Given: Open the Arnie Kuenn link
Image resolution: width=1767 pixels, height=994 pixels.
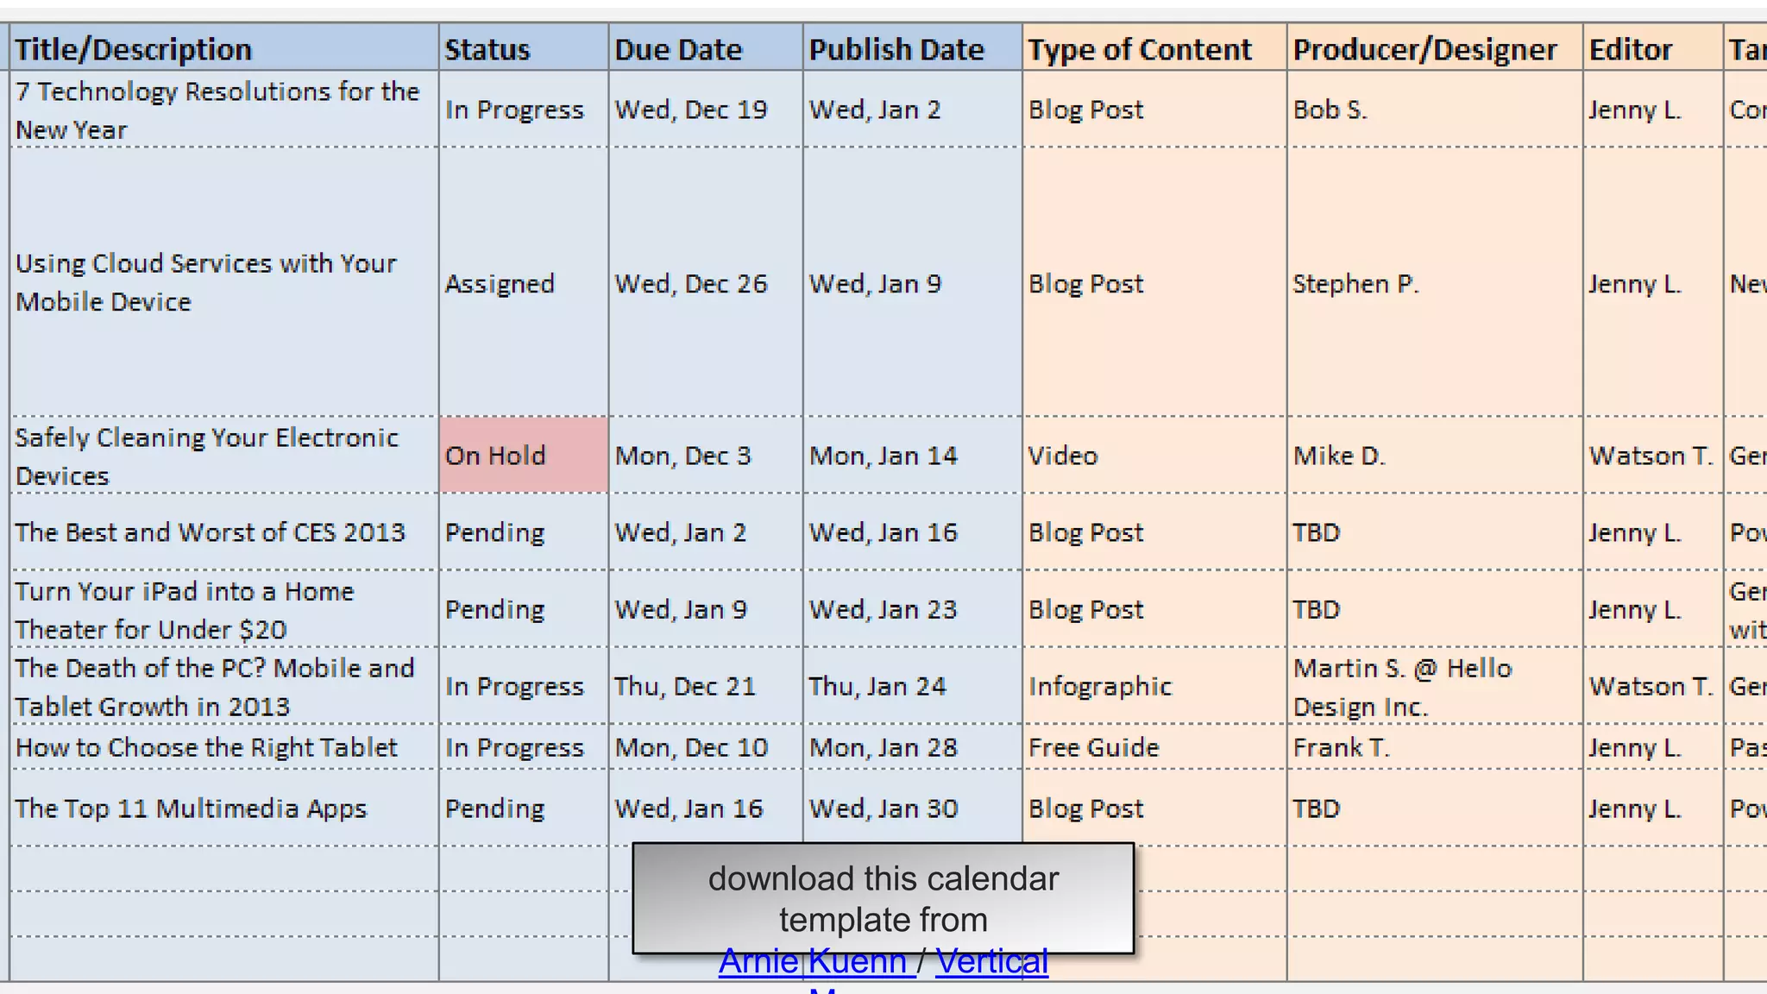Looking at the screenshot, I should [x=813, y=962].
